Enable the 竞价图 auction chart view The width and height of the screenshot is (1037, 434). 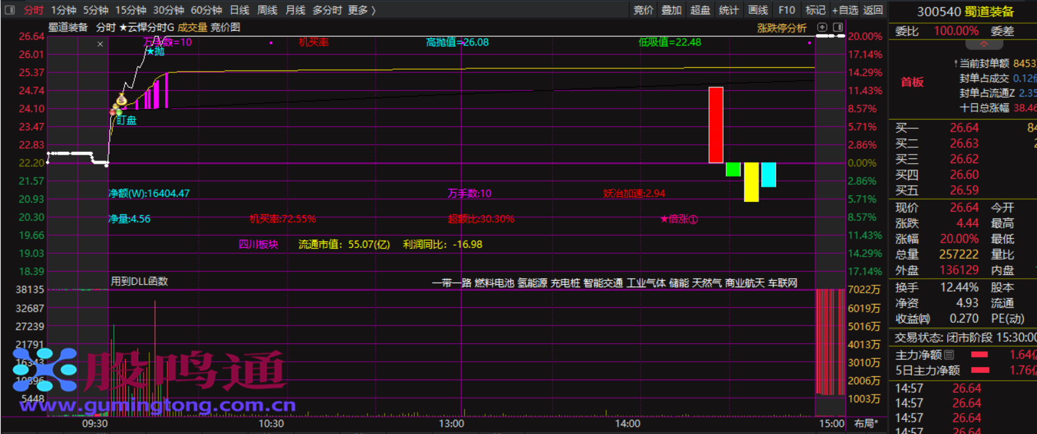point(225,28)
